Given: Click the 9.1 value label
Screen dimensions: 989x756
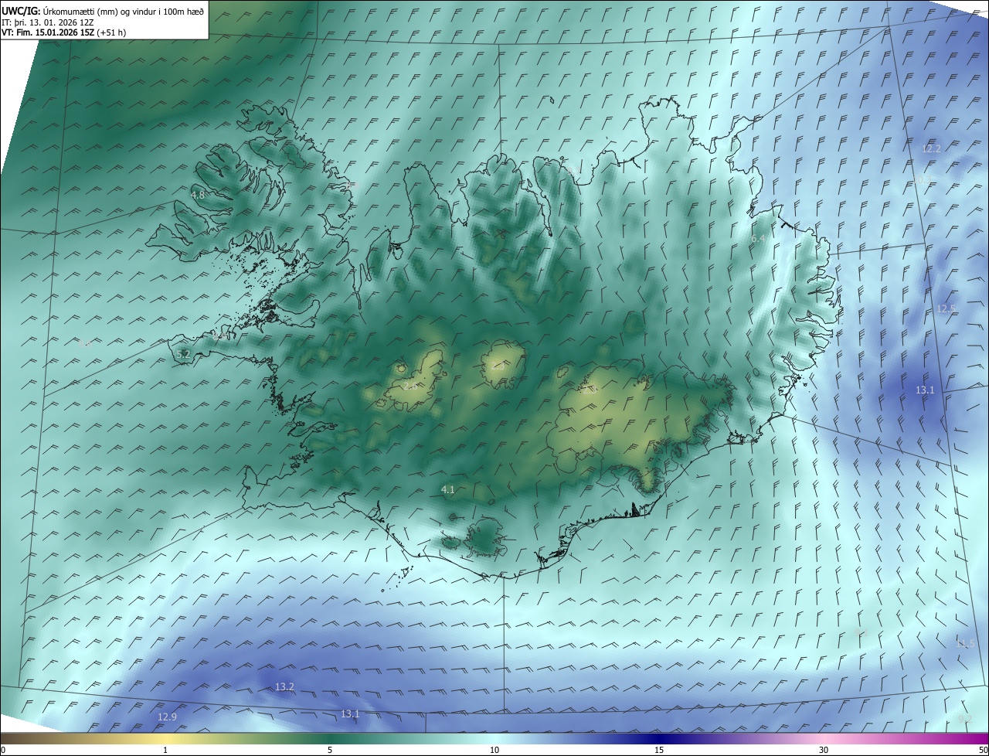Looking at the screenshot, I should click(x=862, y=633).
